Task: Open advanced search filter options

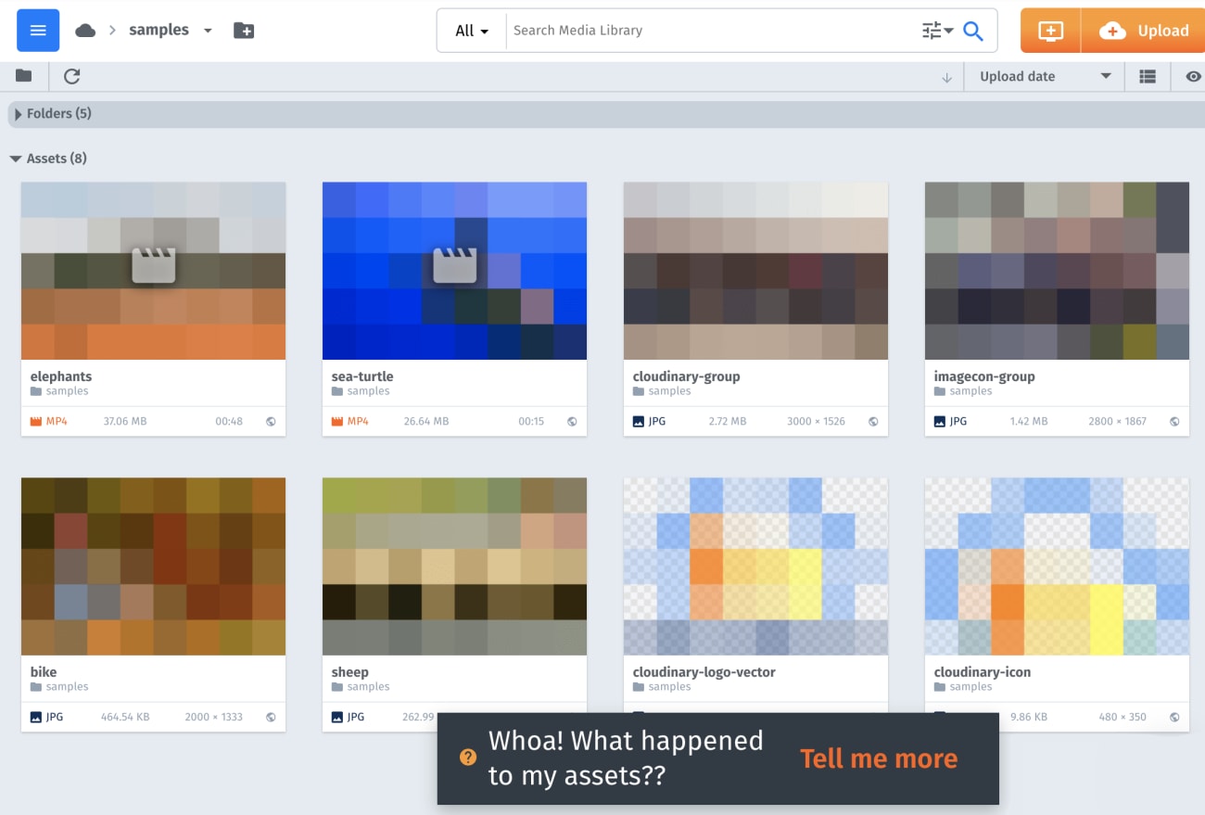Action: point(937,31)
